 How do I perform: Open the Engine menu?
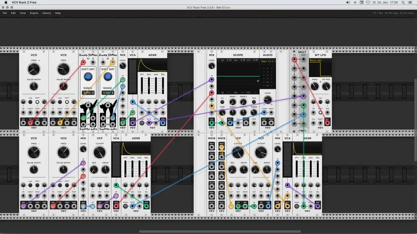click(x=34, y=13)
